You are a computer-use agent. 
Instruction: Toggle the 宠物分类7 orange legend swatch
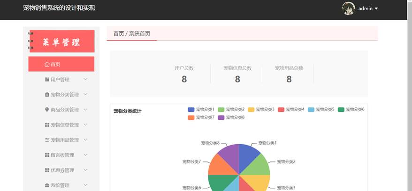(191, 118)
